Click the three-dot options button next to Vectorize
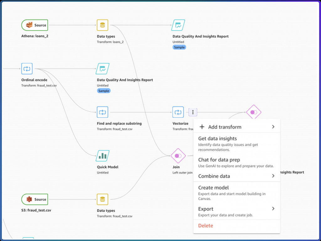This screenshot has width=321, height=241. click(x=193, y=112)
